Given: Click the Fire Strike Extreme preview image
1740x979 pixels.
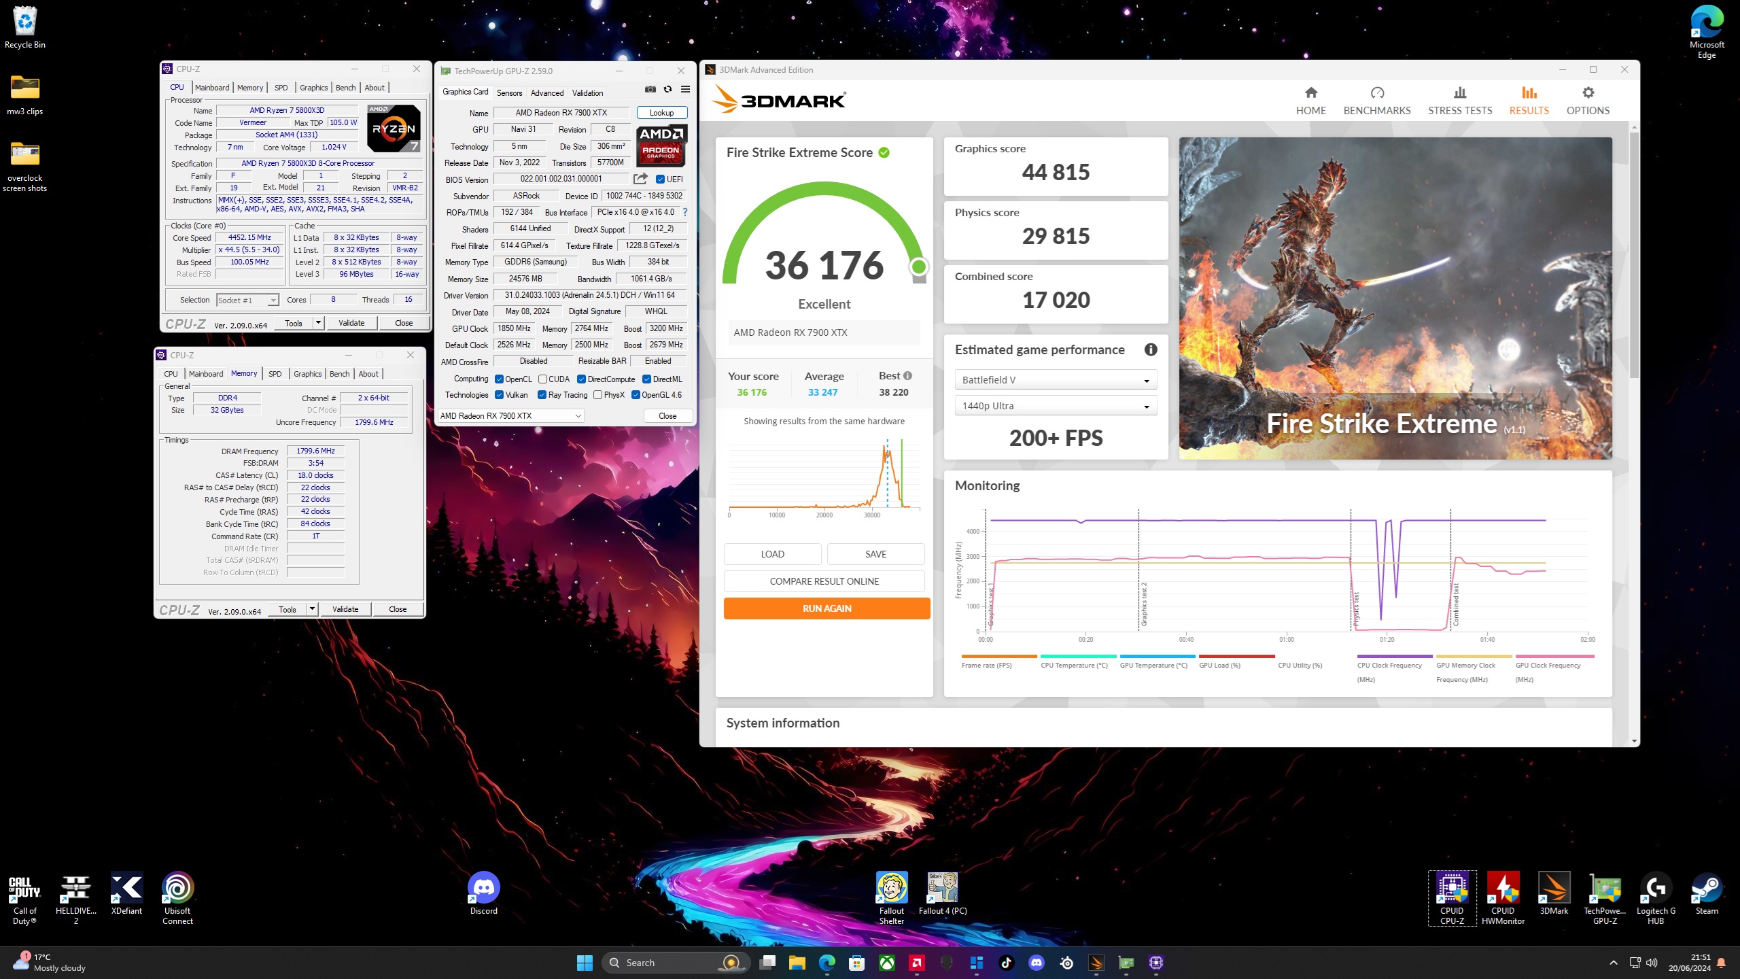Looking at the screenshot, I should pos(1395,298).
